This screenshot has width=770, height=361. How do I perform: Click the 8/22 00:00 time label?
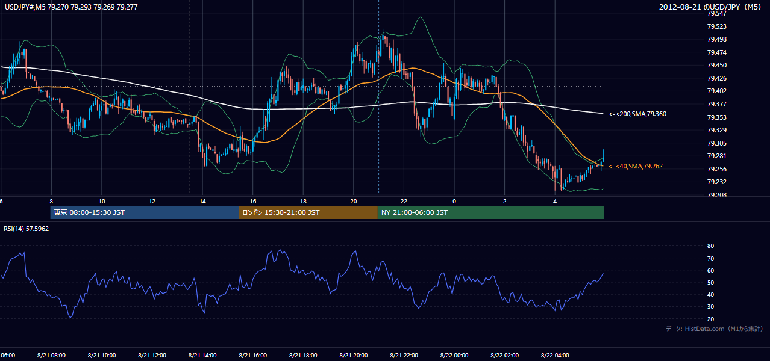[x=454, y=355]
